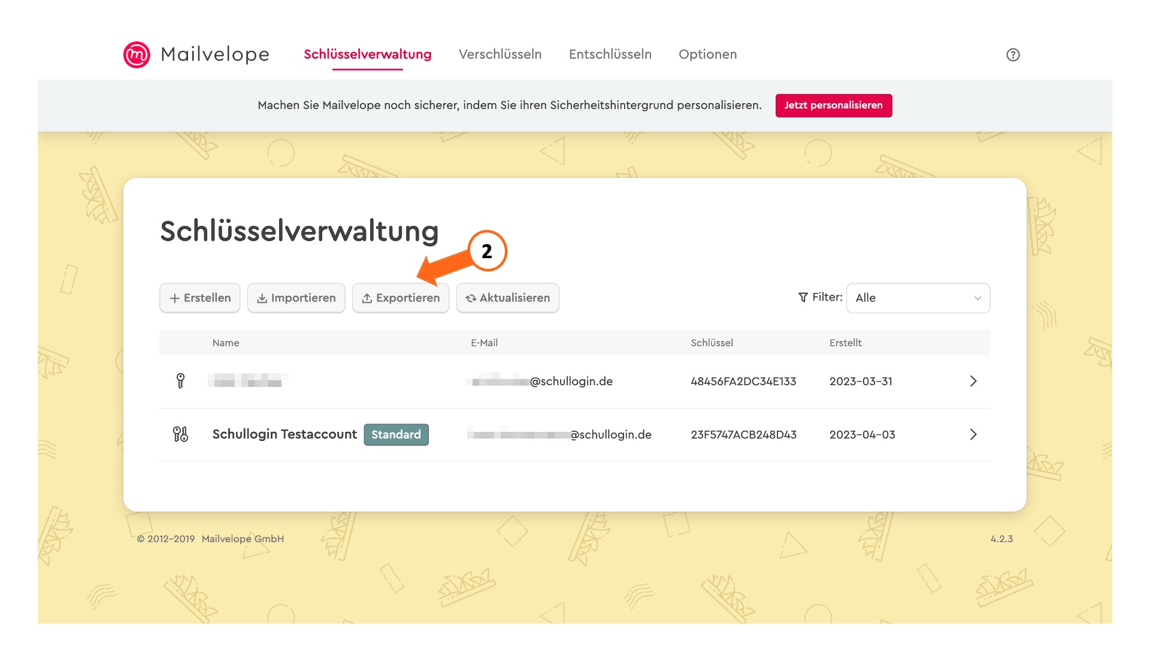Go to the Optionen tab

pos(707,55)
